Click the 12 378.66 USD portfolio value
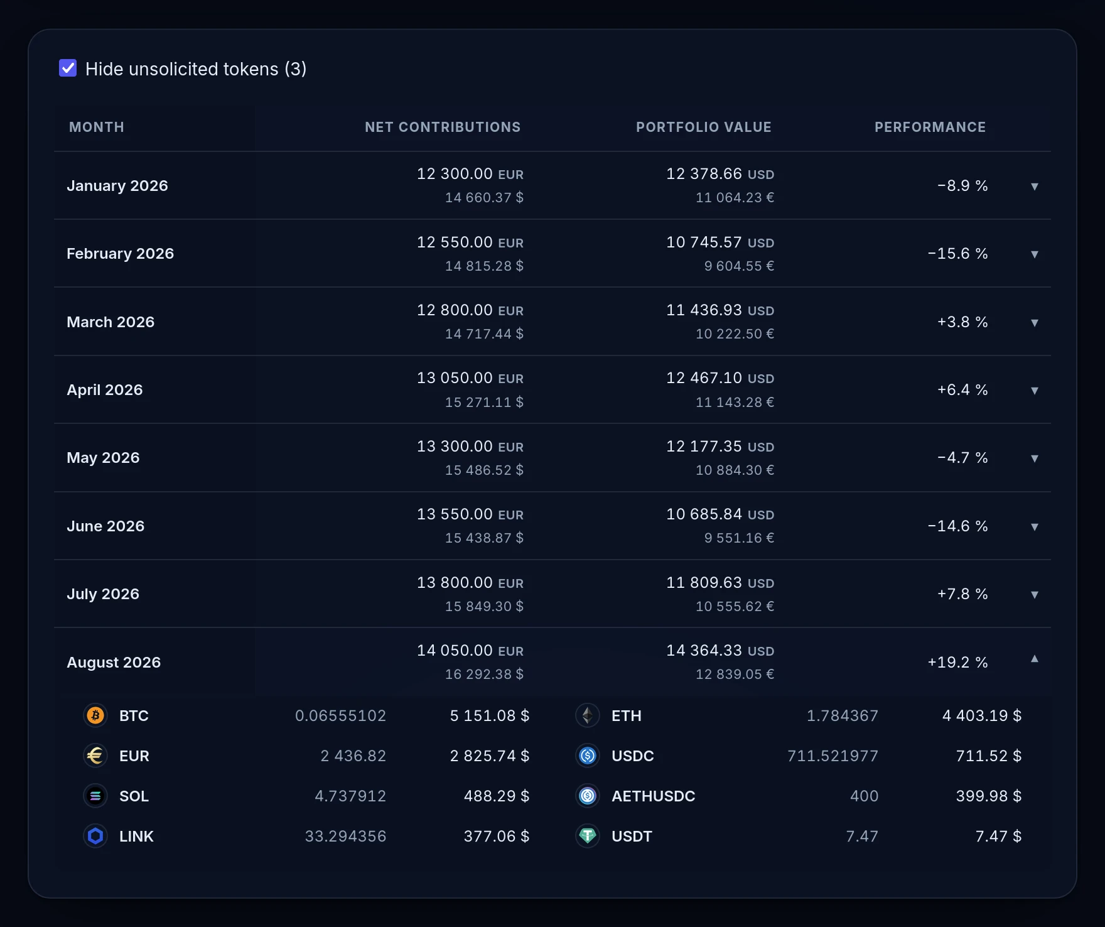Screen dimensions: 1105x927 pyautogui.click(x=720, y=174)
